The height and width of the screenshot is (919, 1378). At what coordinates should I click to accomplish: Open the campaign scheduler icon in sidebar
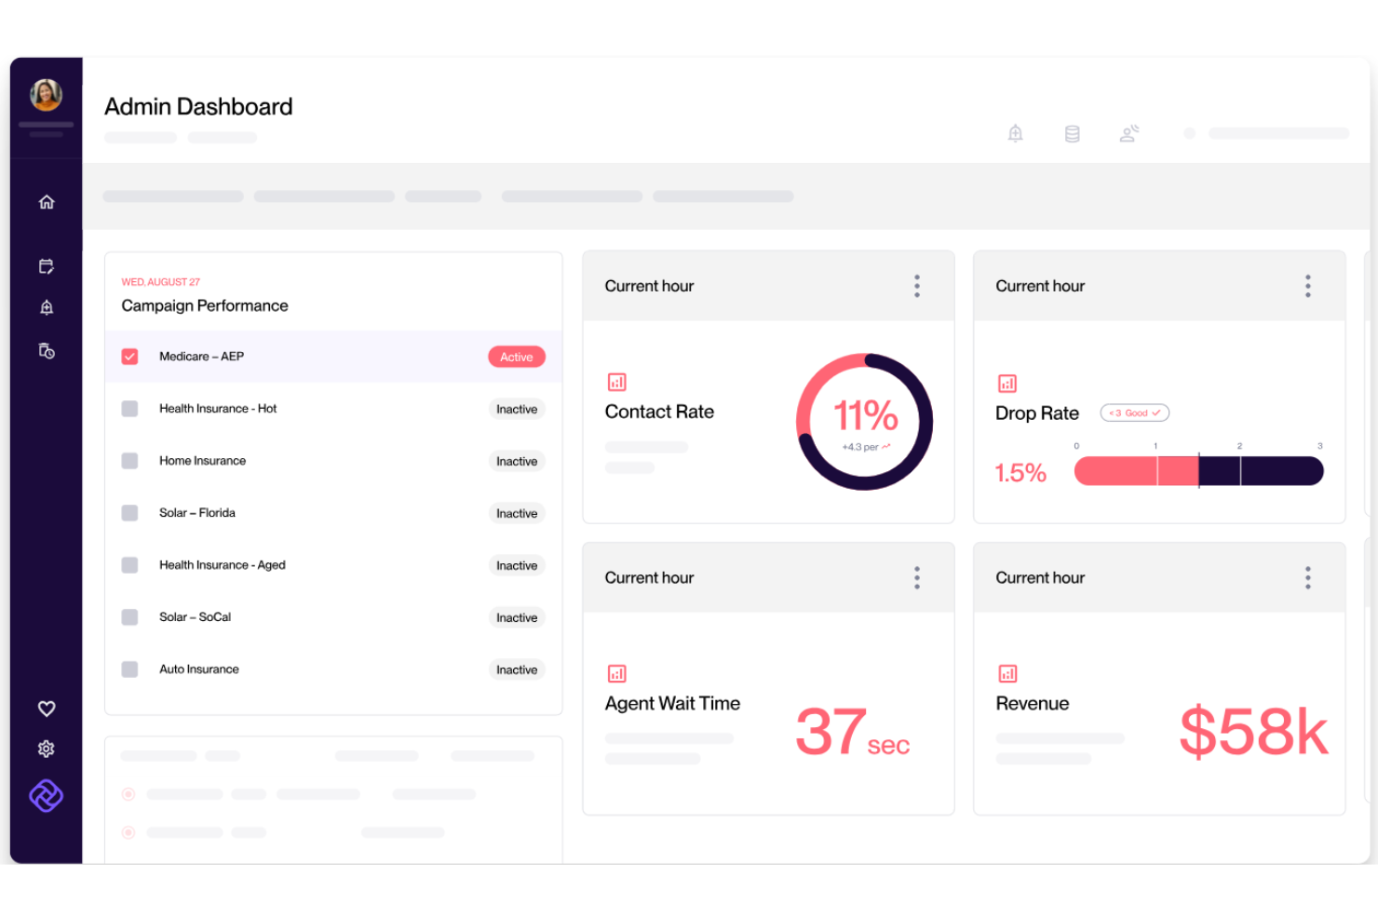tap(46, 265)
